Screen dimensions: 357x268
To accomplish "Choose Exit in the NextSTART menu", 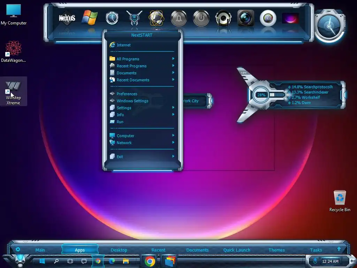I will tap(142, 157).
